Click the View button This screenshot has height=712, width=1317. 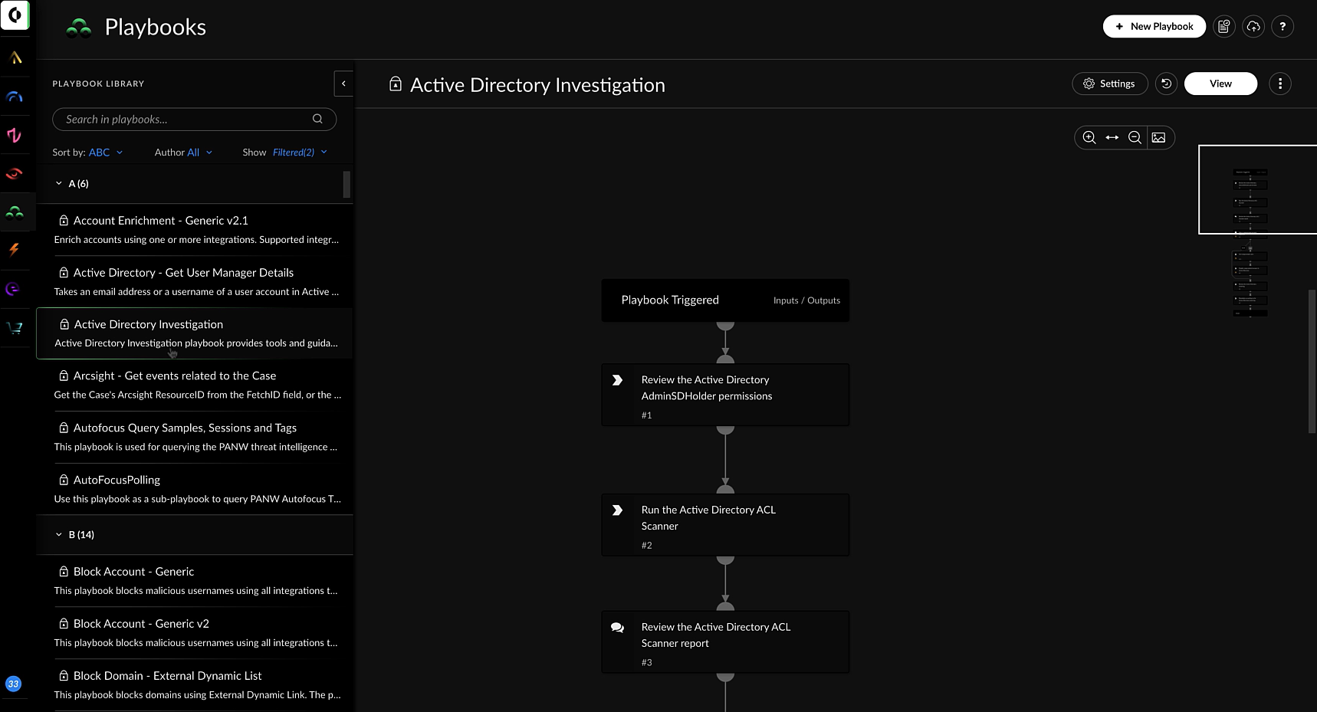(x=1220, y=84)
